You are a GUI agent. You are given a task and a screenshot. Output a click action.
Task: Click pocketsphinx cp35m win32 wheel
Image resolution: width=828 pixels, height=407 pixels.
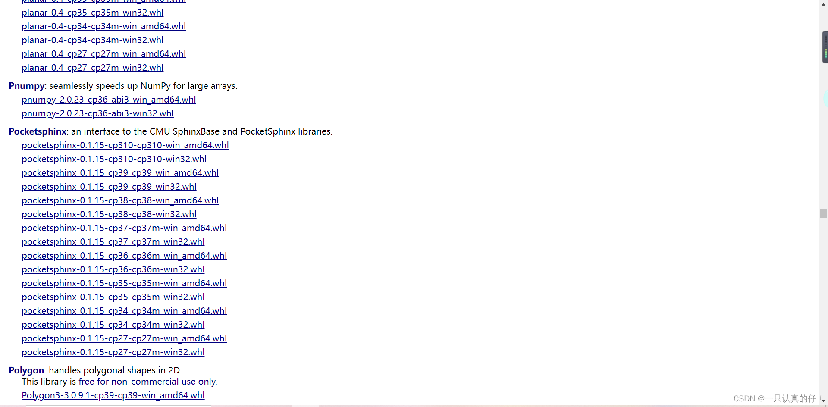point(113,297)
